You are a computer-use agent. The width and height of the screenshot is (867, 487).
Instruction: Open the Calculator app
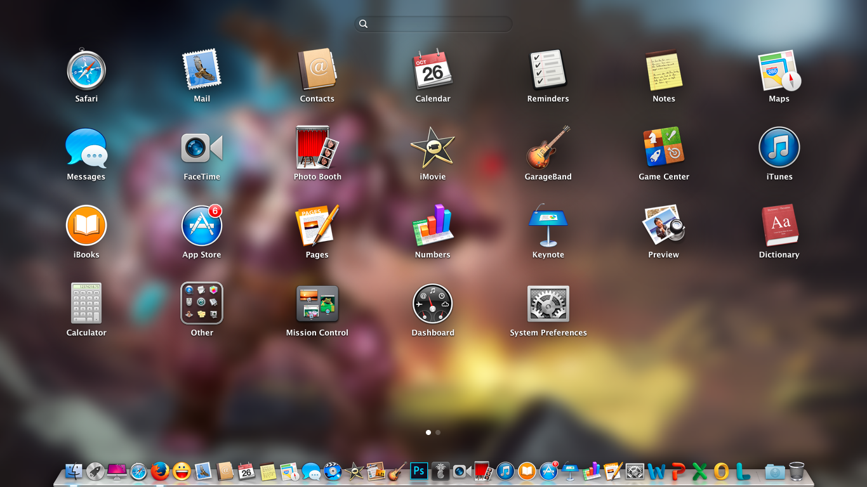86,303
